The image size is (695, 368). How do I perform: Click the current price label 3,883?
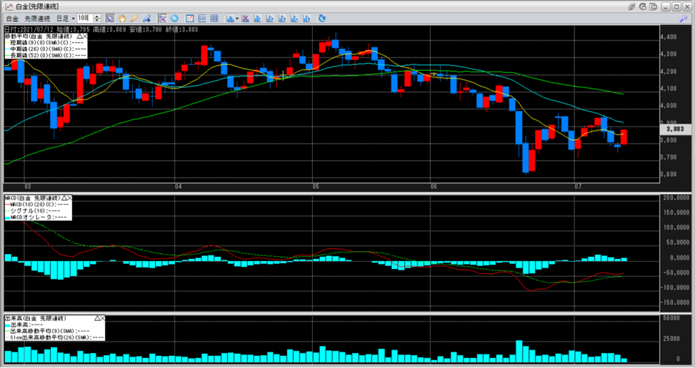675,129
